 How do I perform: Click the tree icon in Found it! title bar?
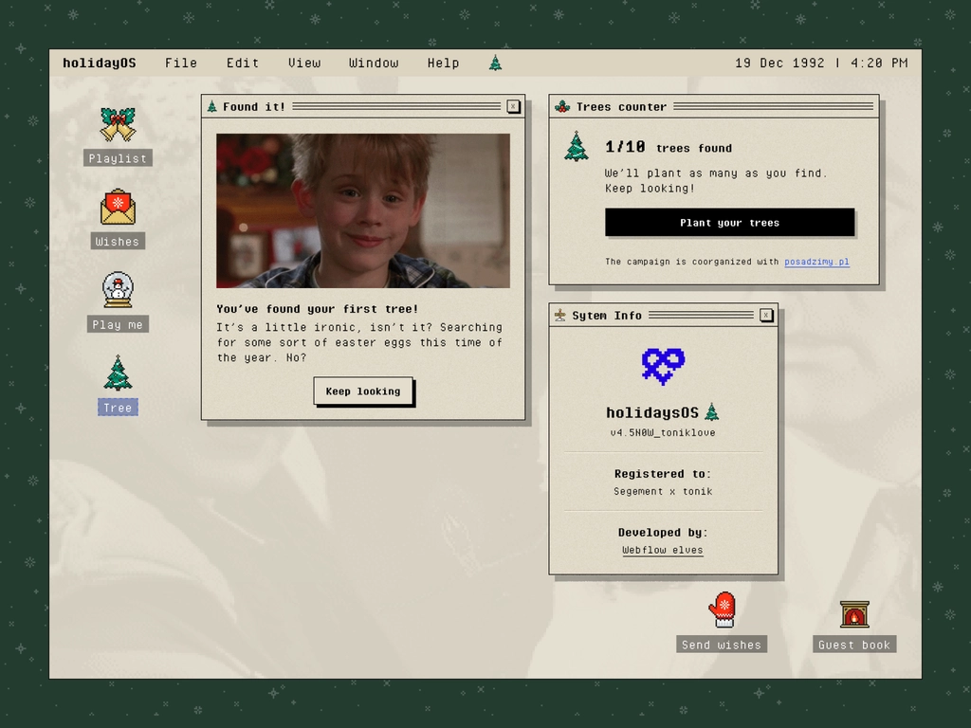[x=211, y=106]
